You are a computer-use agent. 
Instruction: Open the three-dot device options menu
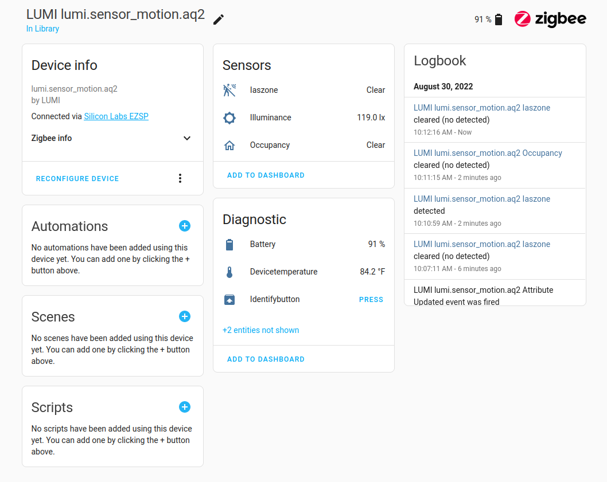pyautogui.click(x=180, y=178)
